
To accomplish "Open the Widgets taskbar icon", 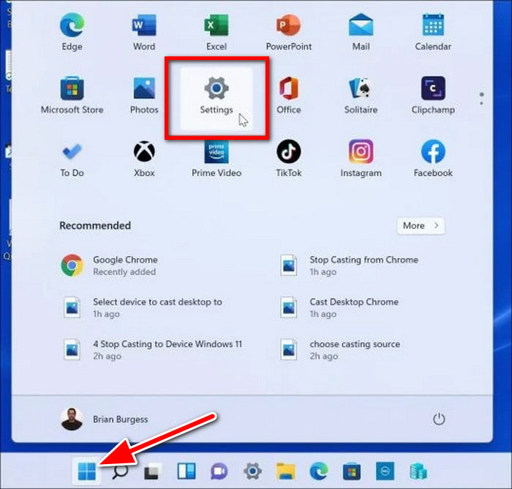I will (186, 471).
